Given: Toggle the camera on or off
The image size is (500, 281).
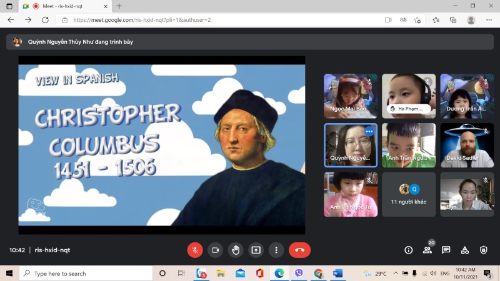Looking at the screenshot, I should 215,250.
